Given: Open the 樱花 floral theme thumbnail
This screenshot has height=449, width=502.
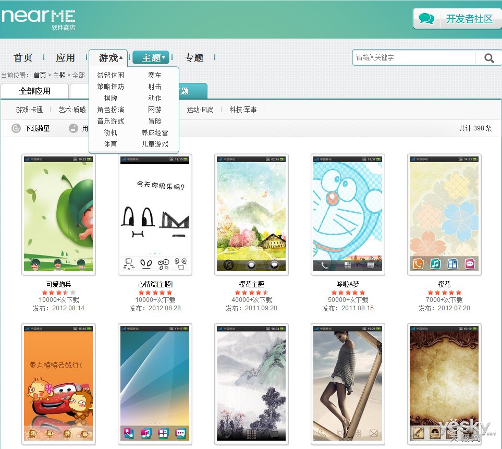Looking at the screenshot, I should (x=444, y=214).
